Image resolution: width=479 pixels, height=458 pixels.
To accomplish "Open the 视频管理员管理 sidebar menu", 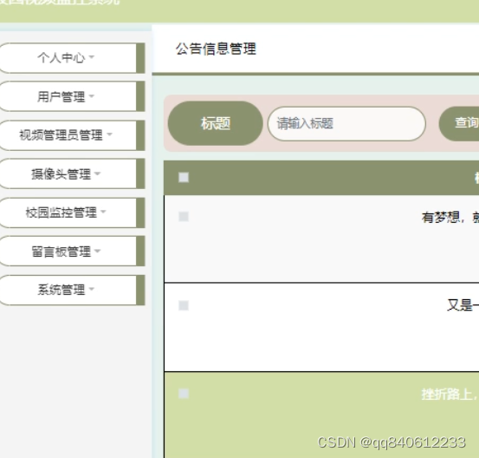I will 72,135.
